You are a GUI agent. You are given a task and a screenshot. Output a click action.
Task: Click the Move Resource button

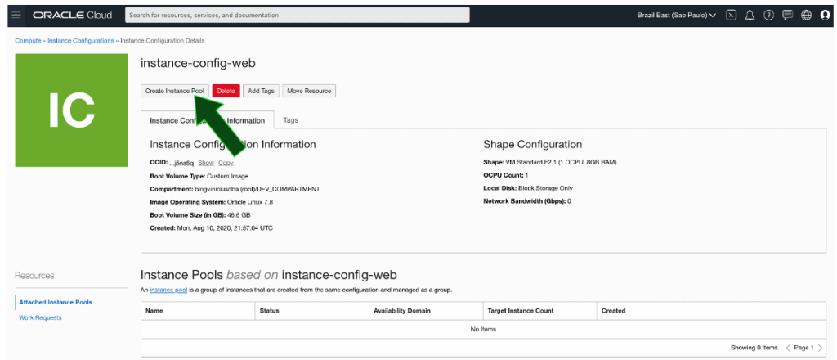309,91
